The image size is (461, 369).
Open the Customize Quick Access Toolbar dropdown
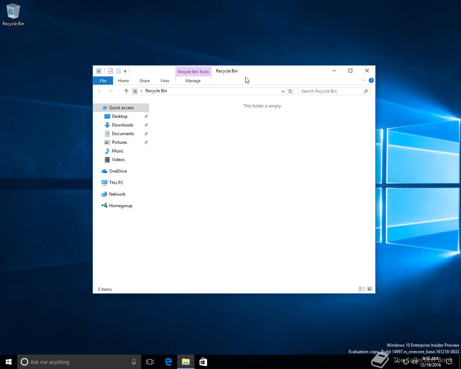125,71
